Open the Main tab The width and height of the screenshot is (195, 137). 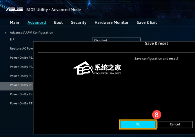click(14, 23)
